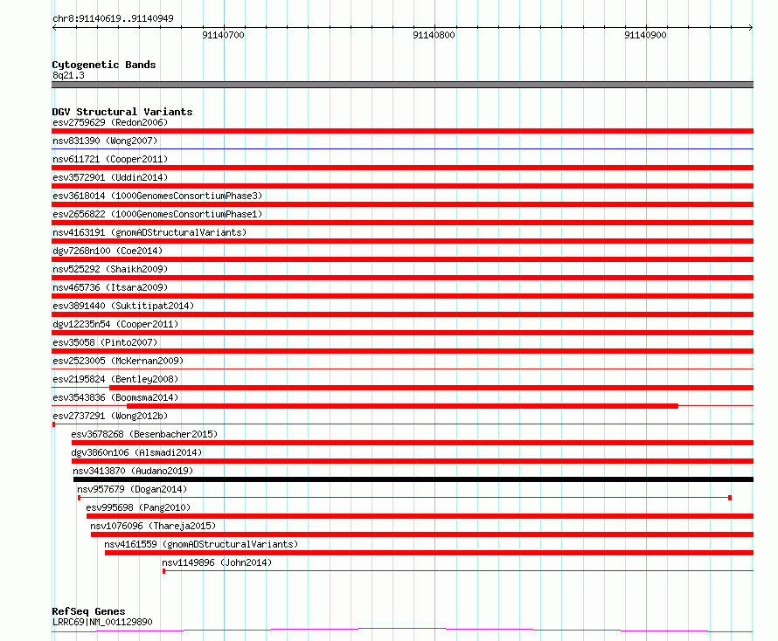
Task: Select nsv1076096 (Thareja2015) variant label
Action: coord(153,526)
